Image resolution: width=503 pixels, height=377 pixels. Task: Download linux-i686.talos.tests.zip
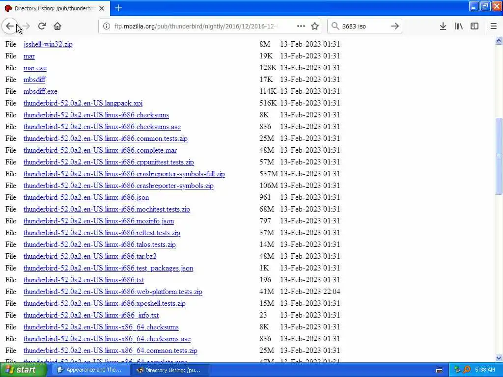100,244
